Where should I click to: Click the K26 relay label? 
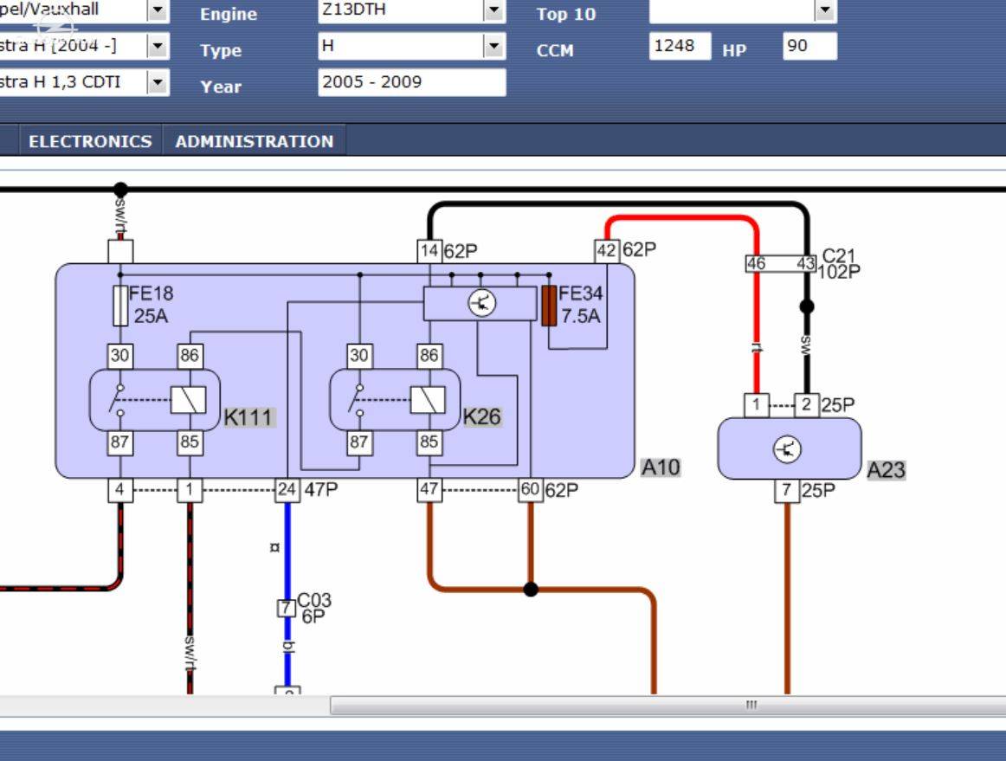(482, 417)
